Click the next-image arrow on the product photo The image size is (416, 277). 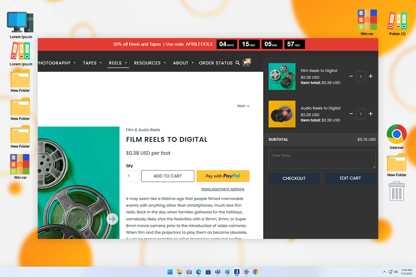[x=112, y=219]
